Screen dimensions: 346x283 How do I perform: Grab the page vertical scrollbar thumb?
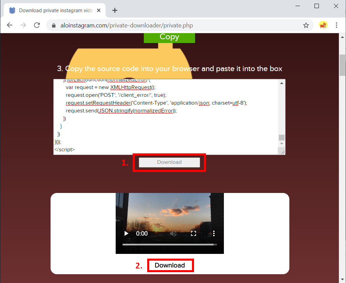343,65
